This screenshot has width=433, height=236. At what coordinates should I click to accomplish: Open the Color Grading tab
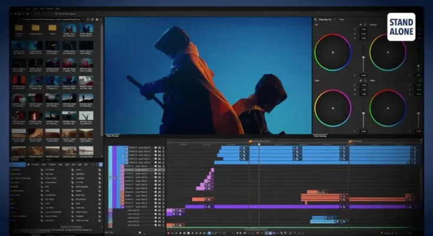[320, 136]
